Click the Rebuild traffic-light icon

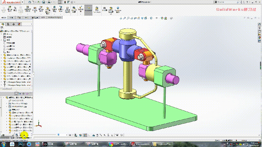tap(65, 2)
